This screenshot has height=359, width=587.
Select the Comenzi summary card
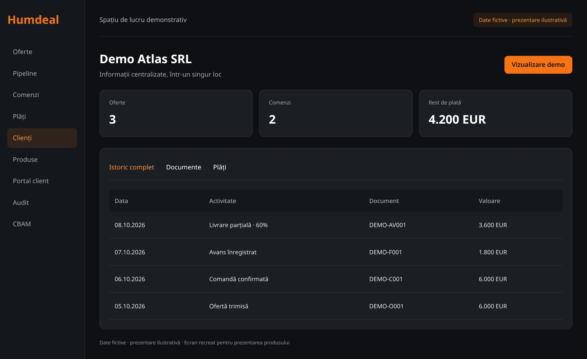coord(336,113)
